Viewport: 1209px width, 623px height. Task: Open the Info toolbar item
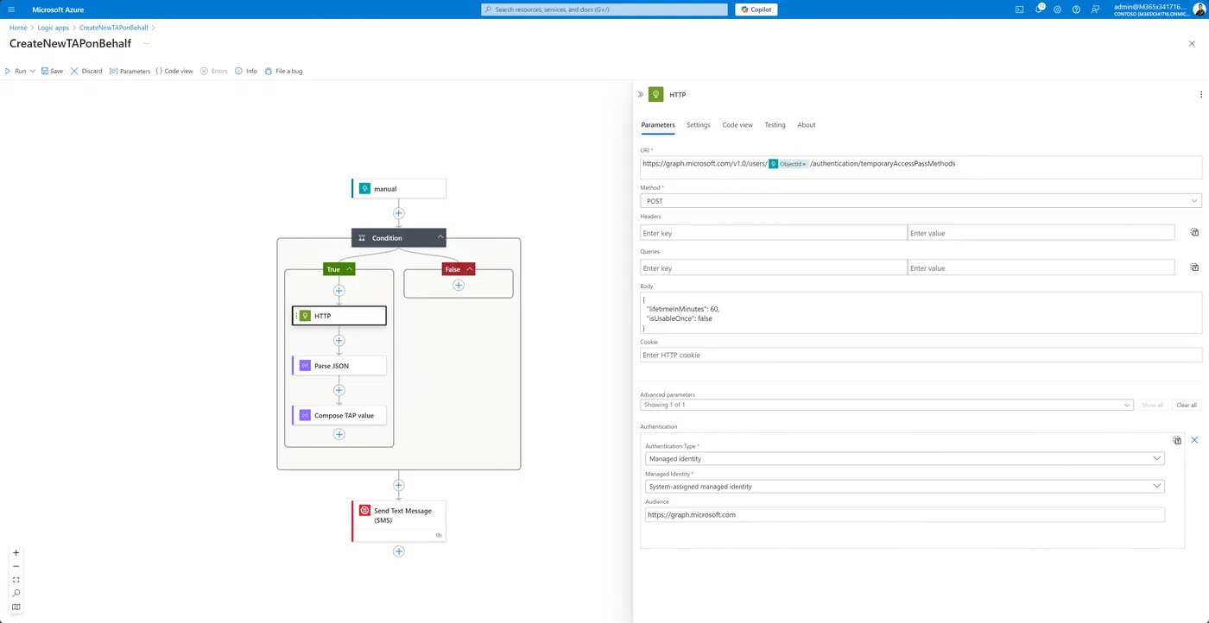tap(245, 71)
